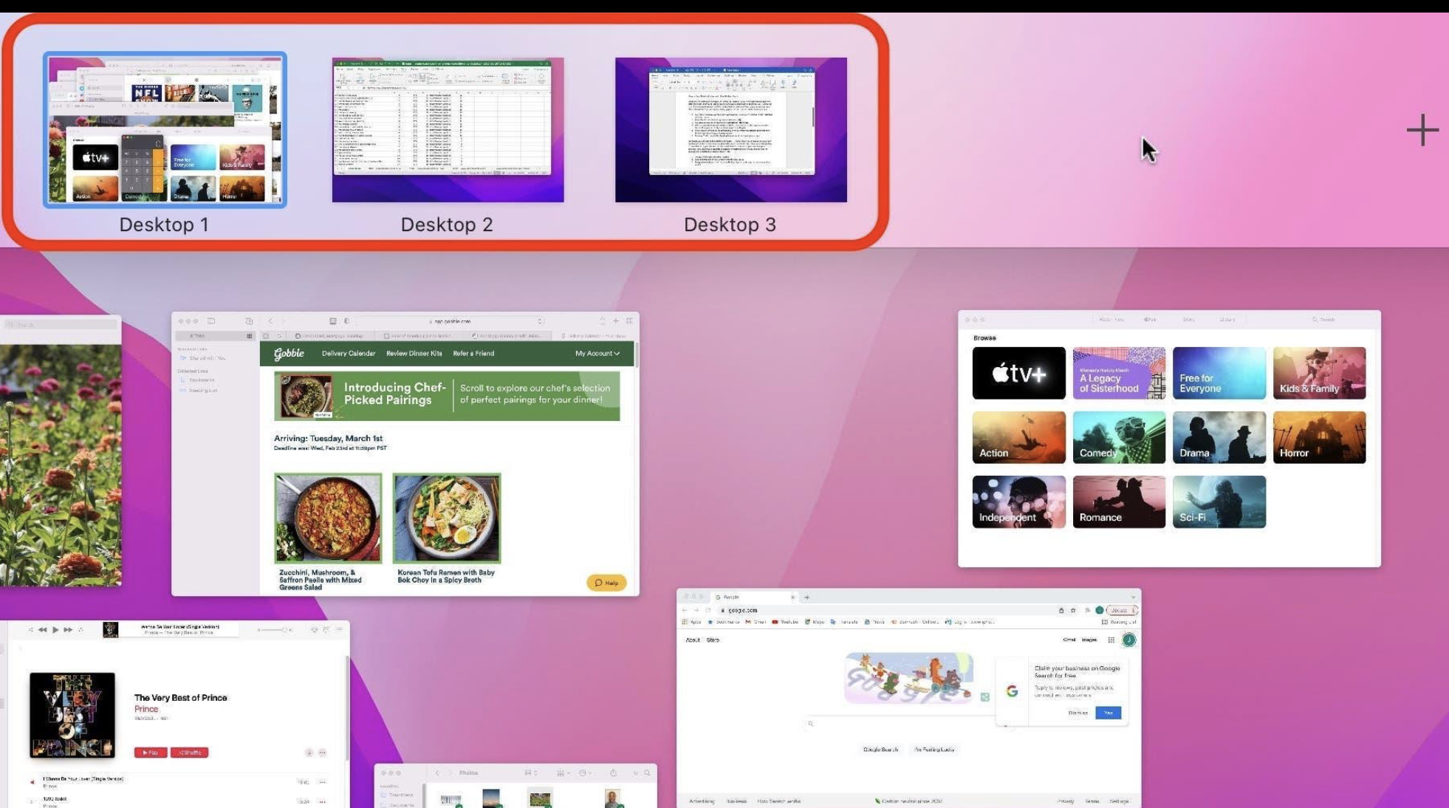Click the yellow Help button on Gobble

(x=606, y=583)
